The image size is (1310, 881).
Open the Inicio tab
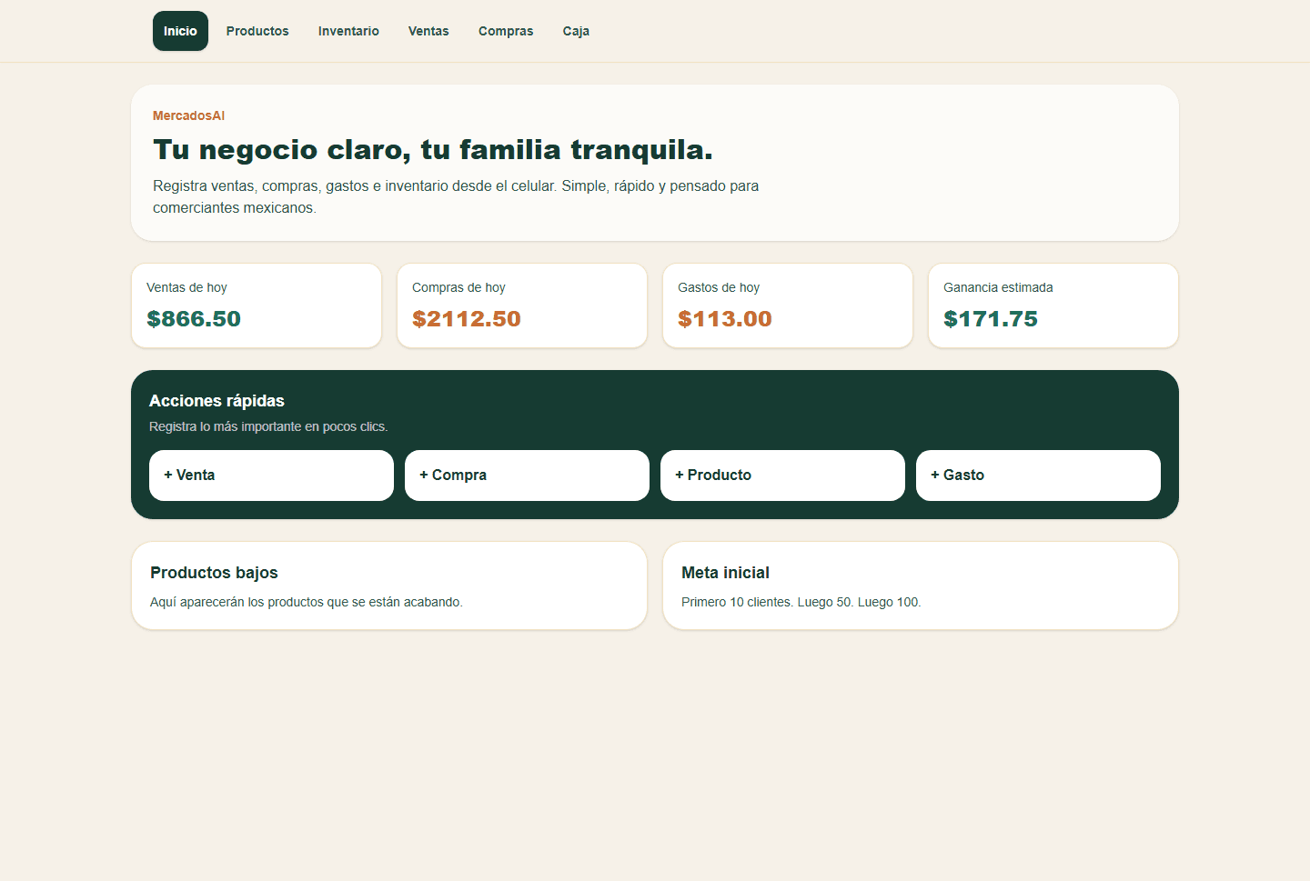point(180,31)
